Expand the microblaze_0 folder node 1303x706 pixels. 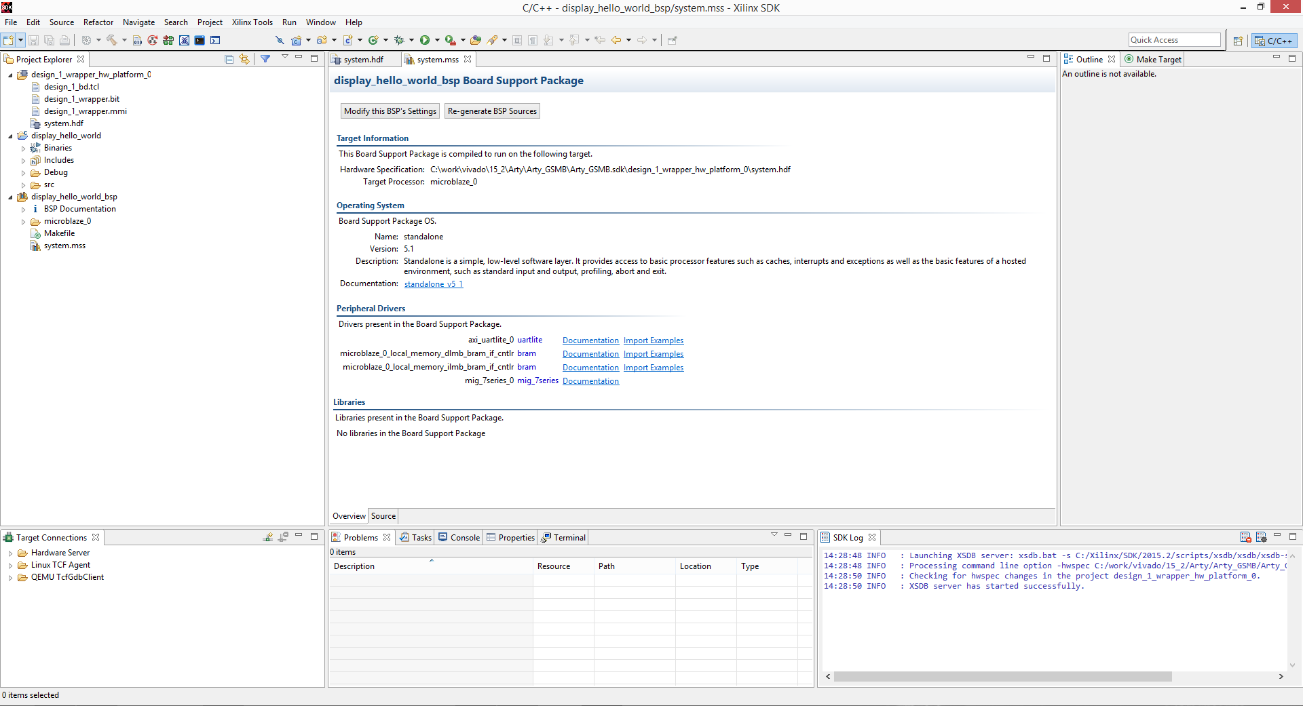[x=23, y=222]
